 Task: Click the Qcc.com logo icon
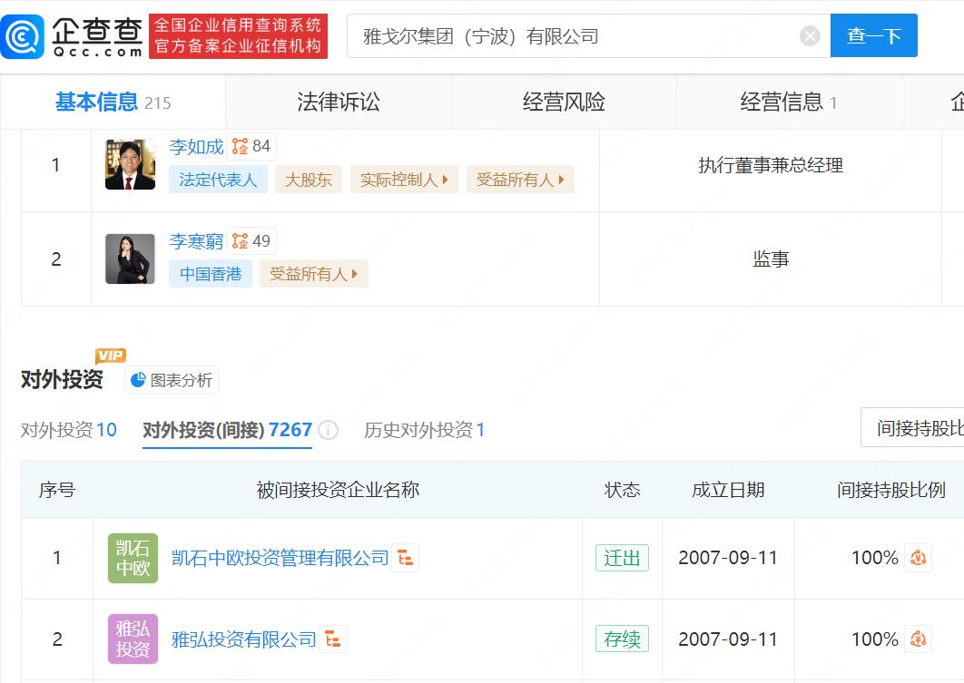pos(23,36)
